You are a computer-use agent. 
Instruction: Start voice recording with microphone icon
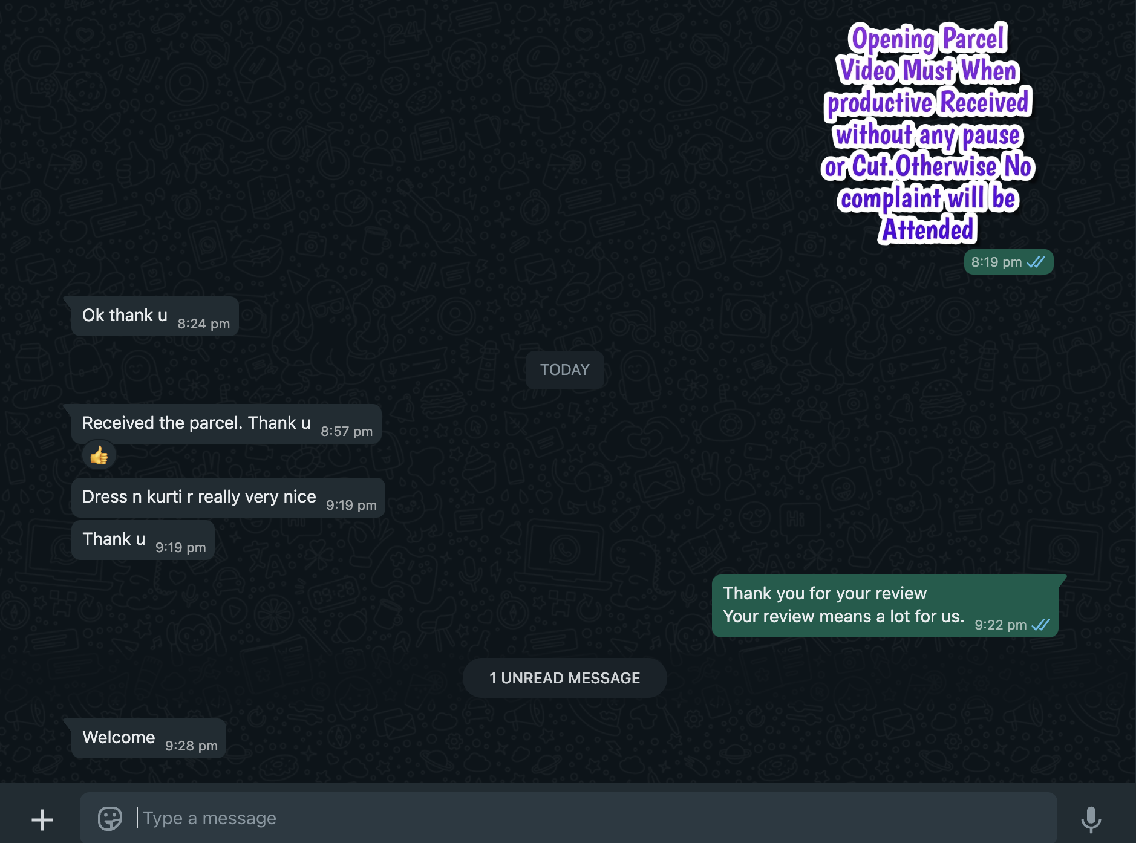(1091, 819)
